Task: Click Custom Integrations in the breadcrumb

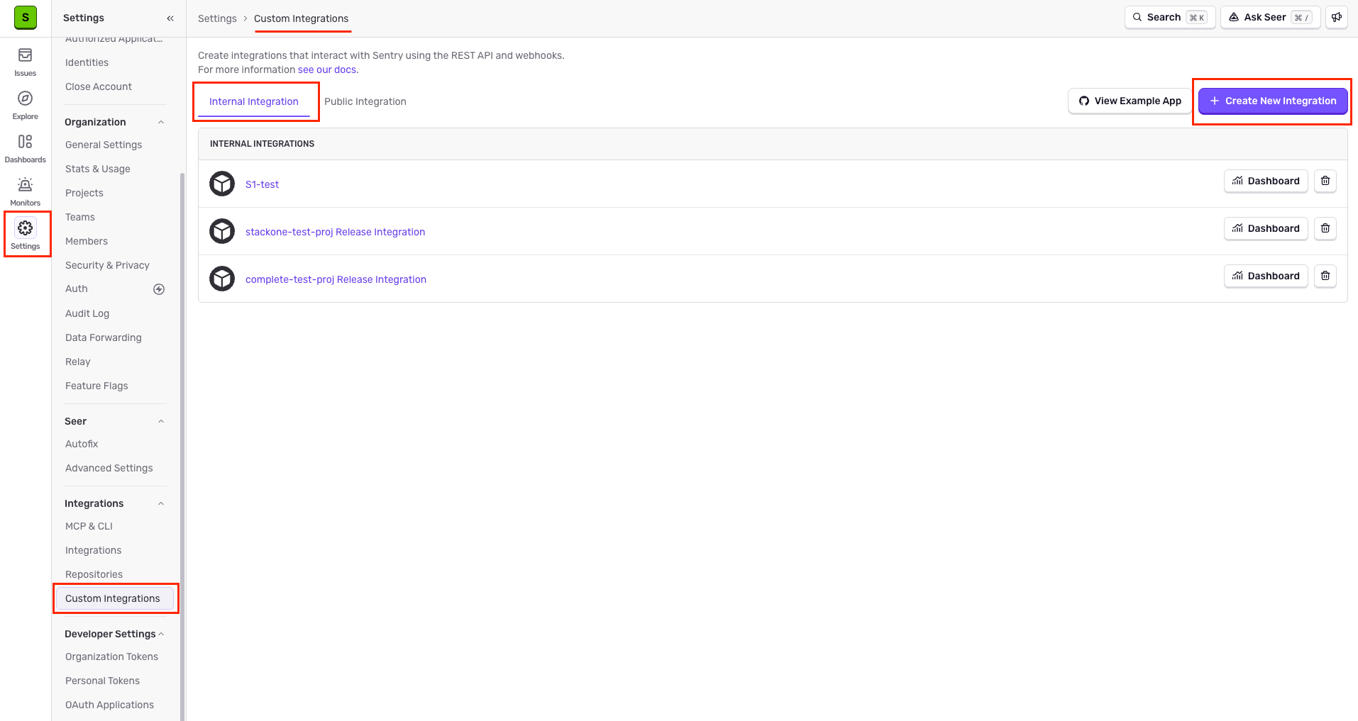Action: pos(302,18)
